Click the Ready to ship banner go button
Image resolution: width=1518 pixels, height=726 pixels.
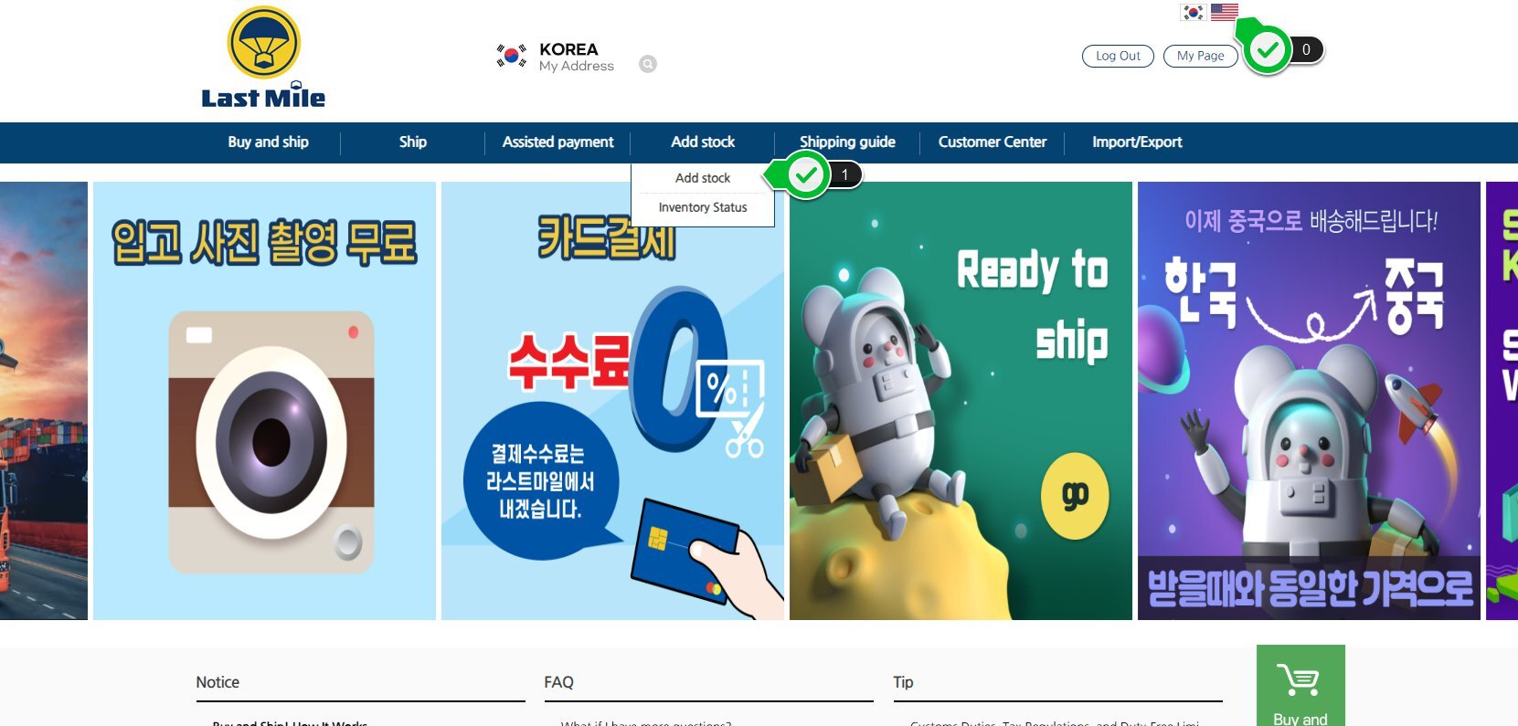(x=1075, y=496)
